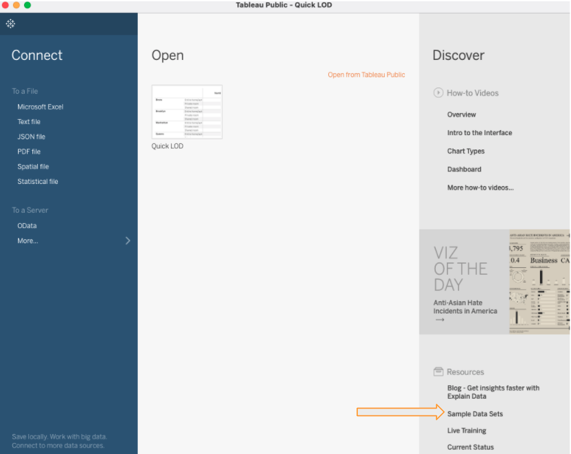
Task: Click the Resources heading text
Action: coord(465,372)
